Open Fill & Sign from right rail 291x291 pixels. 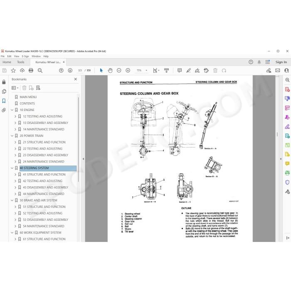click(287, 126)
